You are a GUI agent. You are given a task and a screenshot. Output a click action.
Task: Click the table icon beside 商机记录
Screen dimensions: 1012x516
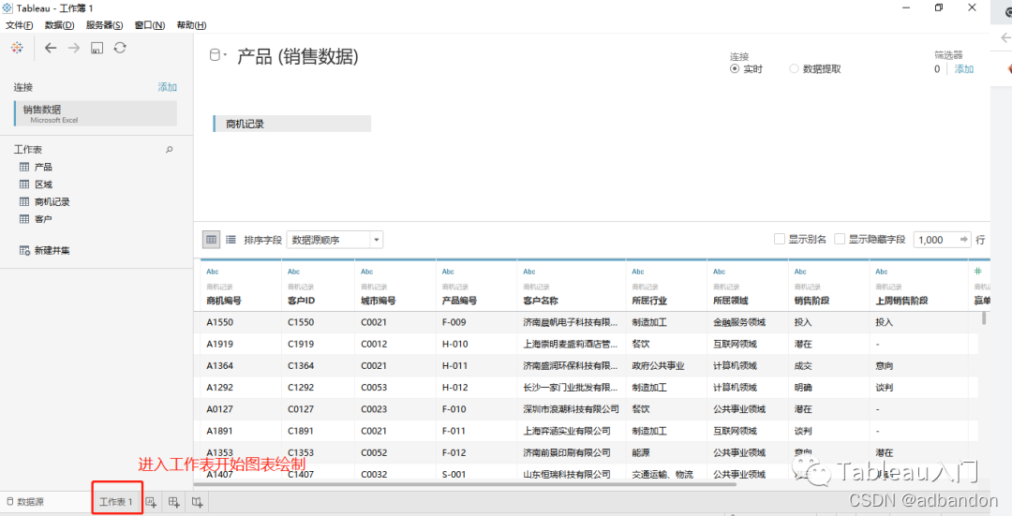pos(24,202)
